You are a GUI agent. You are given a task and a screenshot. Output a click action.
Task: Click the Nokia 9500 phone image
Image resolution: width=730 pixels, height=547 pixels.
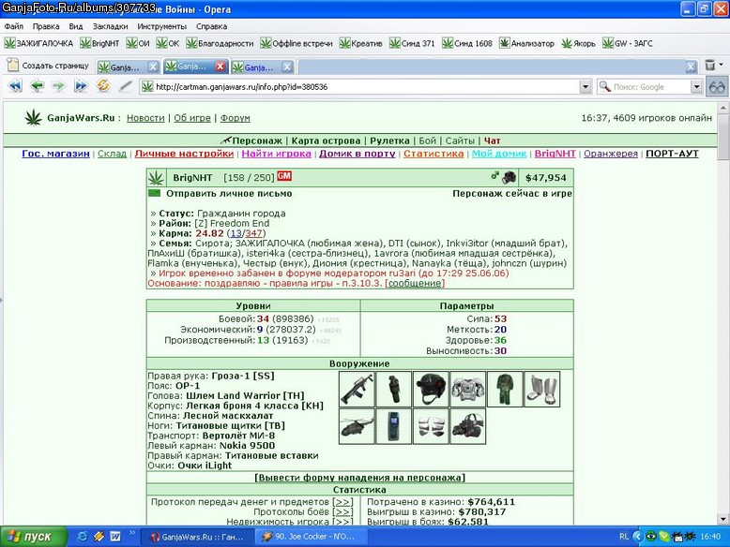[394, 426]
